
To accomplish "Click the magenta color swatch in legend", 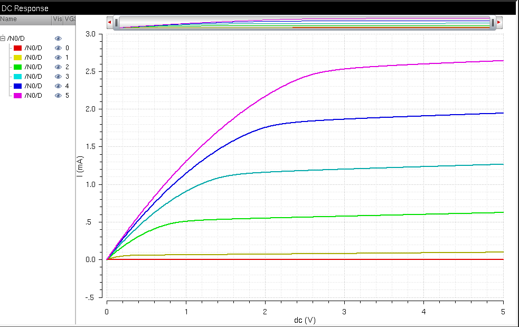I will tap(17, 96).
